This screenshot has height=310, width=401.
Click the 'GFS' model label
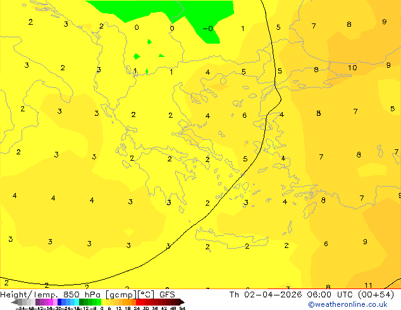click(167, 295)
